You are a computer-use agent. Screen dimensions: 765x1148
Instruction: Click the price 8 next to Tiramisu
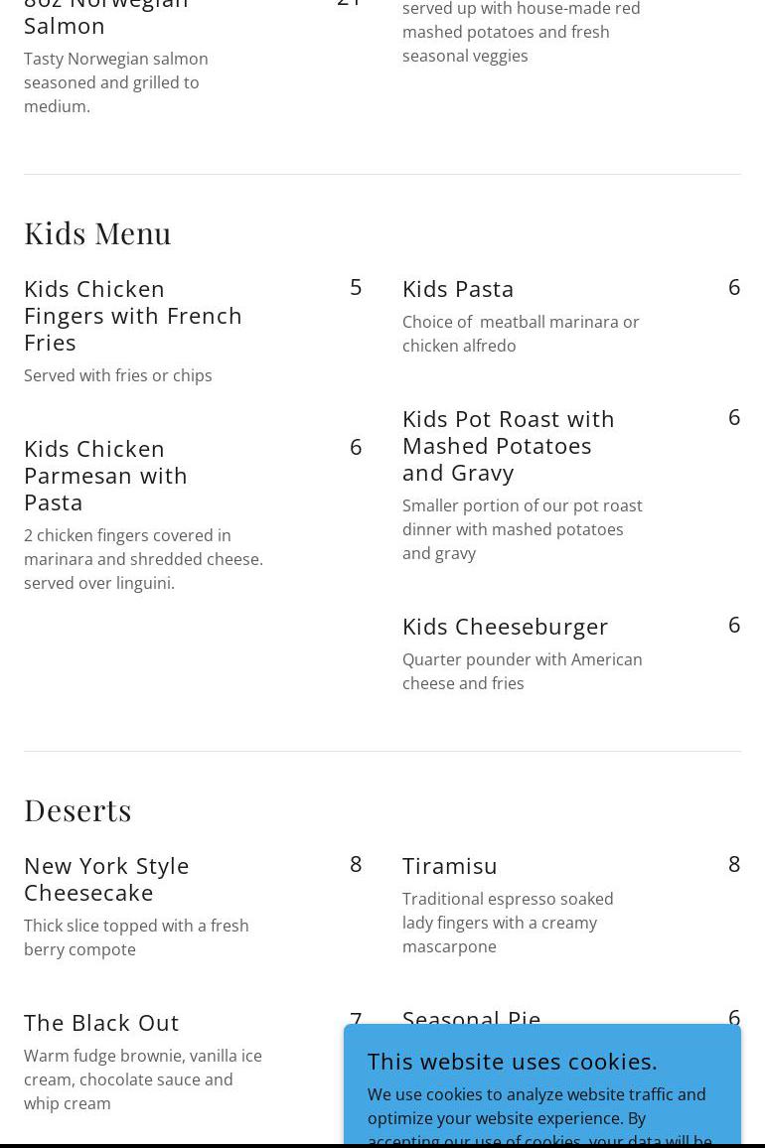[x=734, y=864]
